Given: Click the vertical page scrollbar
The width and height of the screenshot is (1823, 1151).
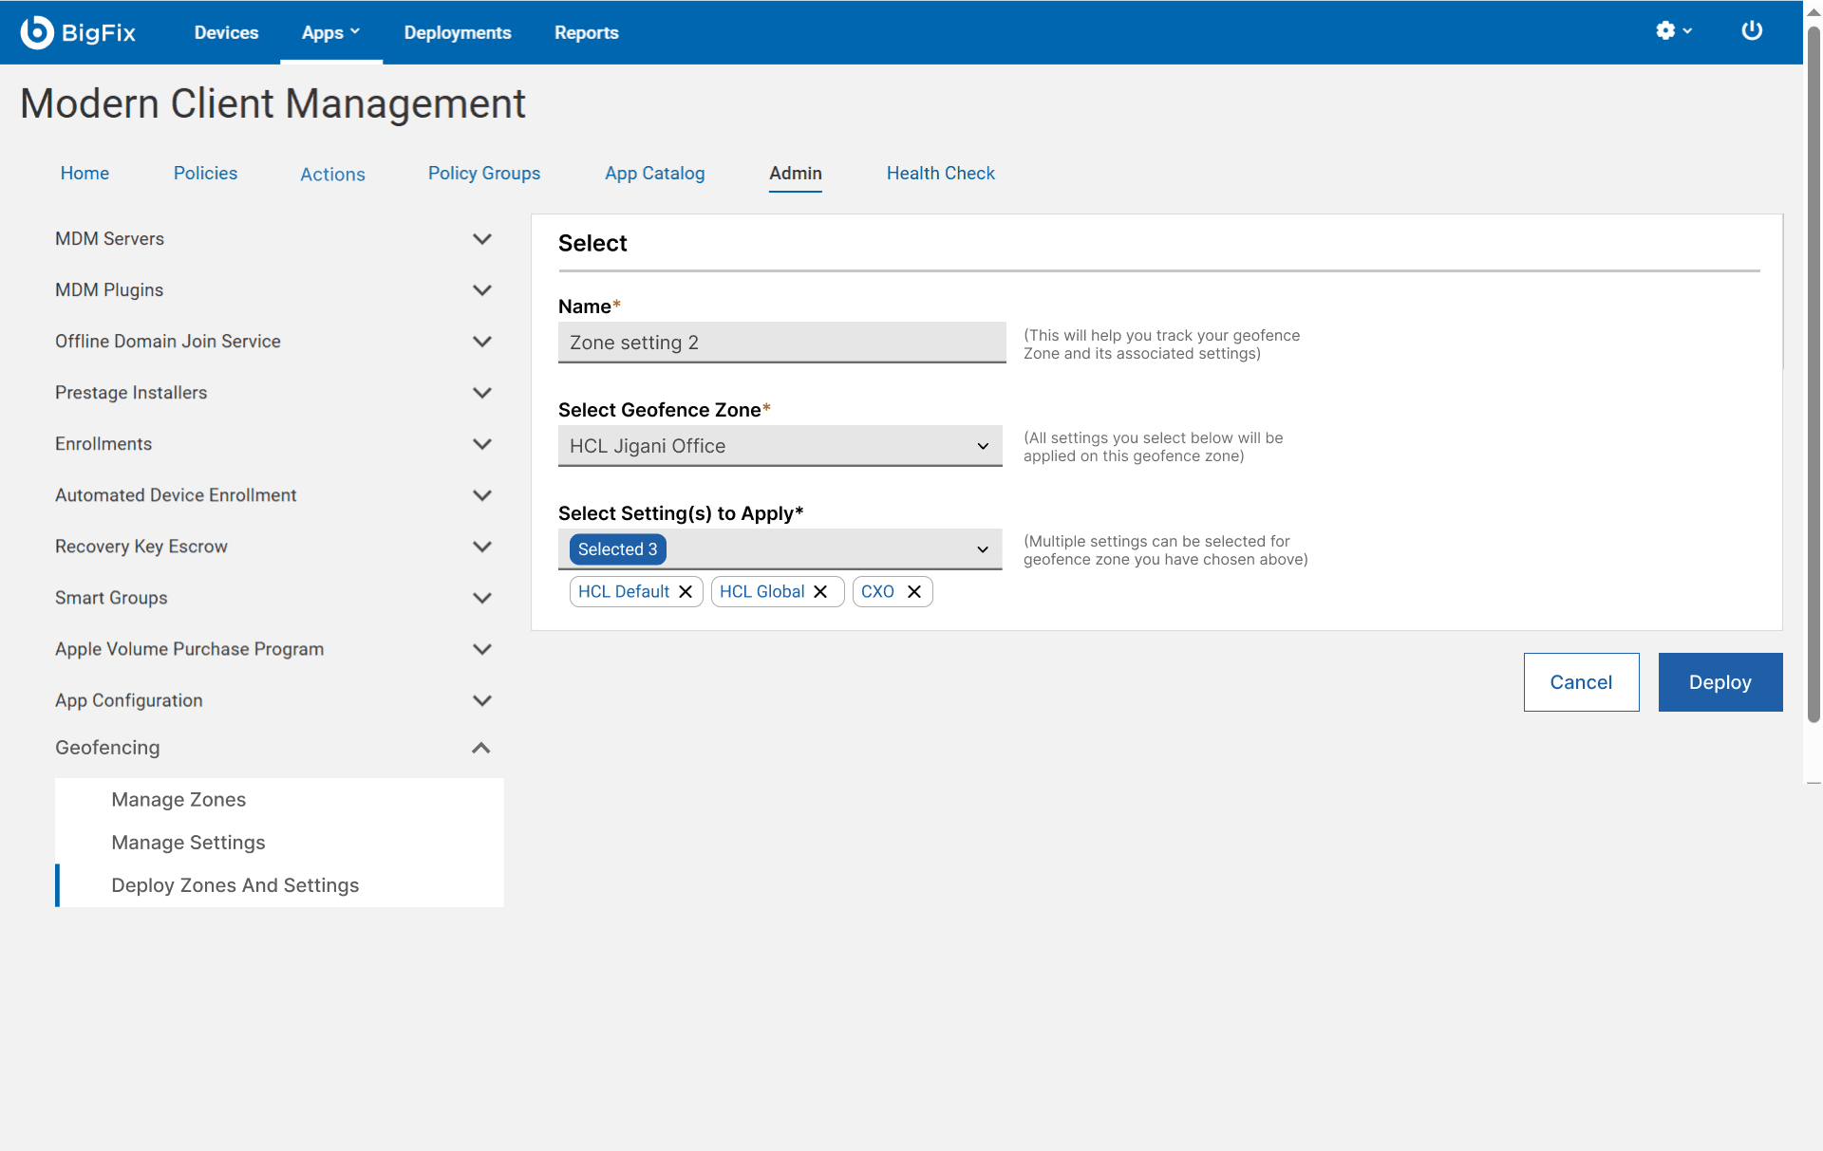Looking at the screenshot, I should tap(1814, 375).
